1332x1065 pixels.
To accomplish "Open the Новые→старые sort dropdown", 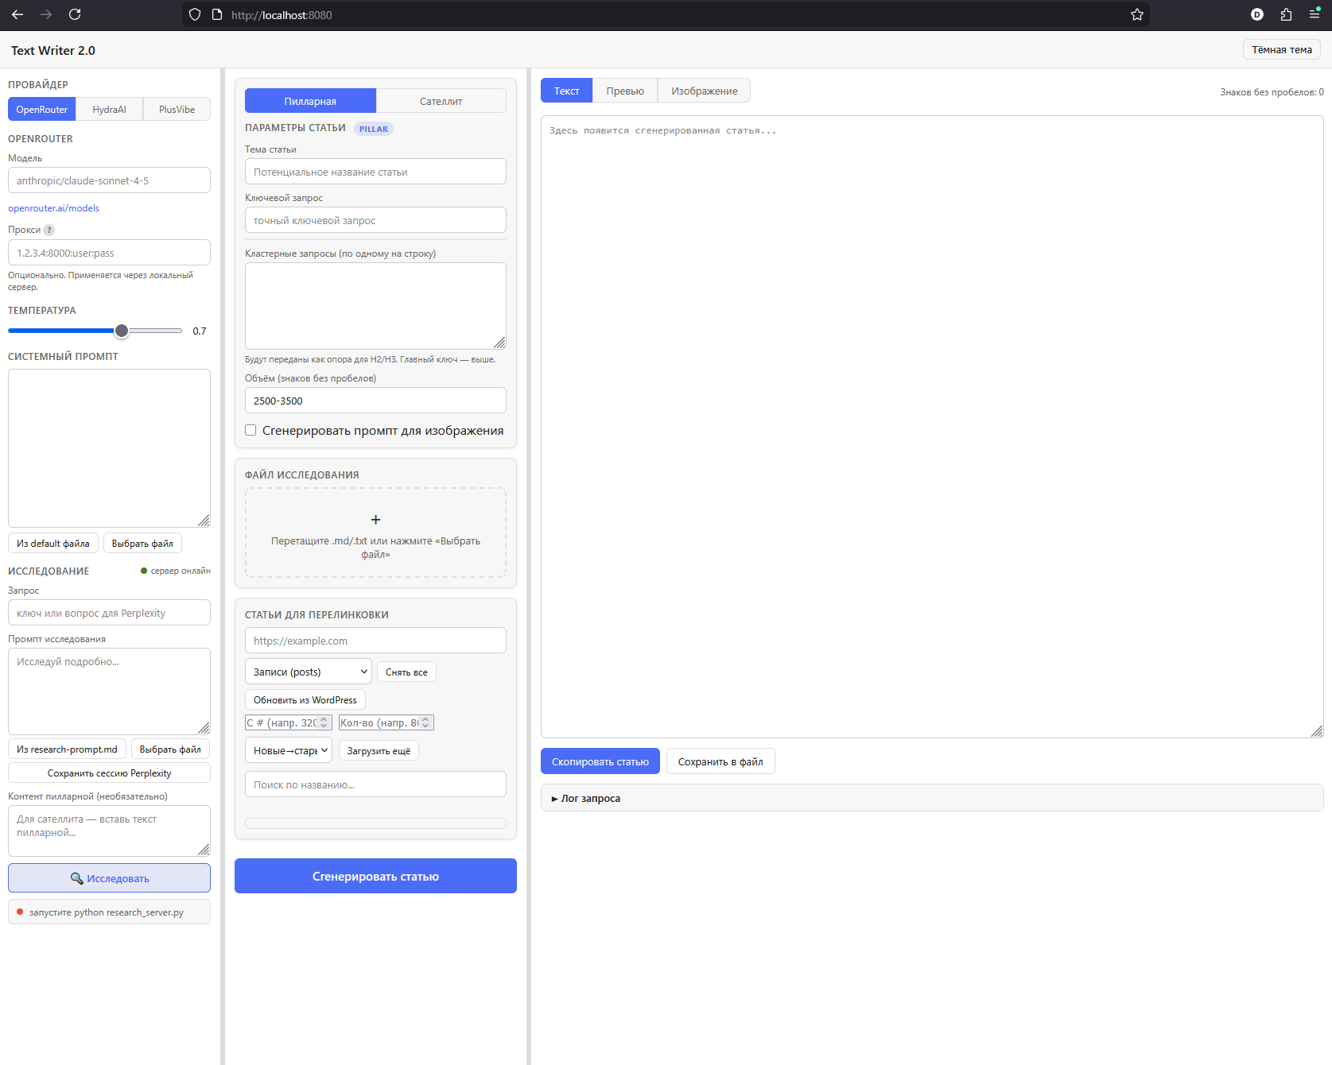I will coord(289,750).
